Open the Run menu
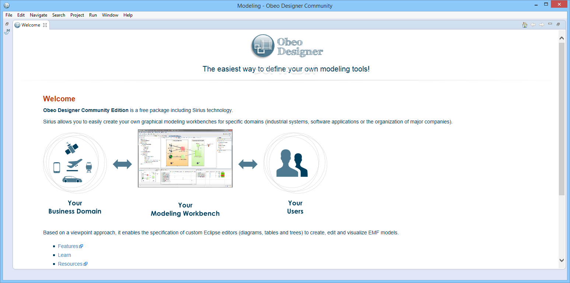This screenshot has height=283, width=570. [93, 15]
